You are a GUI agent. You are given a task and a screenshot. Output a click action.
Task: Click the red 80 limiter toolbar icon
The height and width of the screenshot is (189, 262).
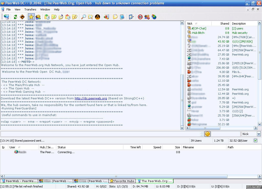140,17
